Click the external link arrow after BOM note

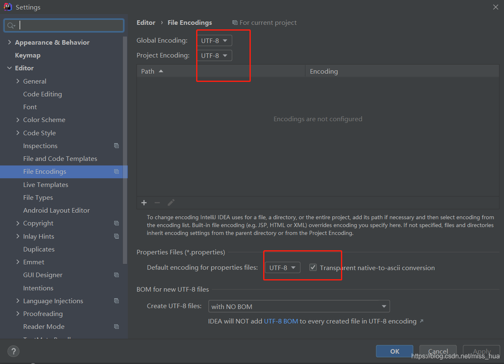tap(422, 321)
